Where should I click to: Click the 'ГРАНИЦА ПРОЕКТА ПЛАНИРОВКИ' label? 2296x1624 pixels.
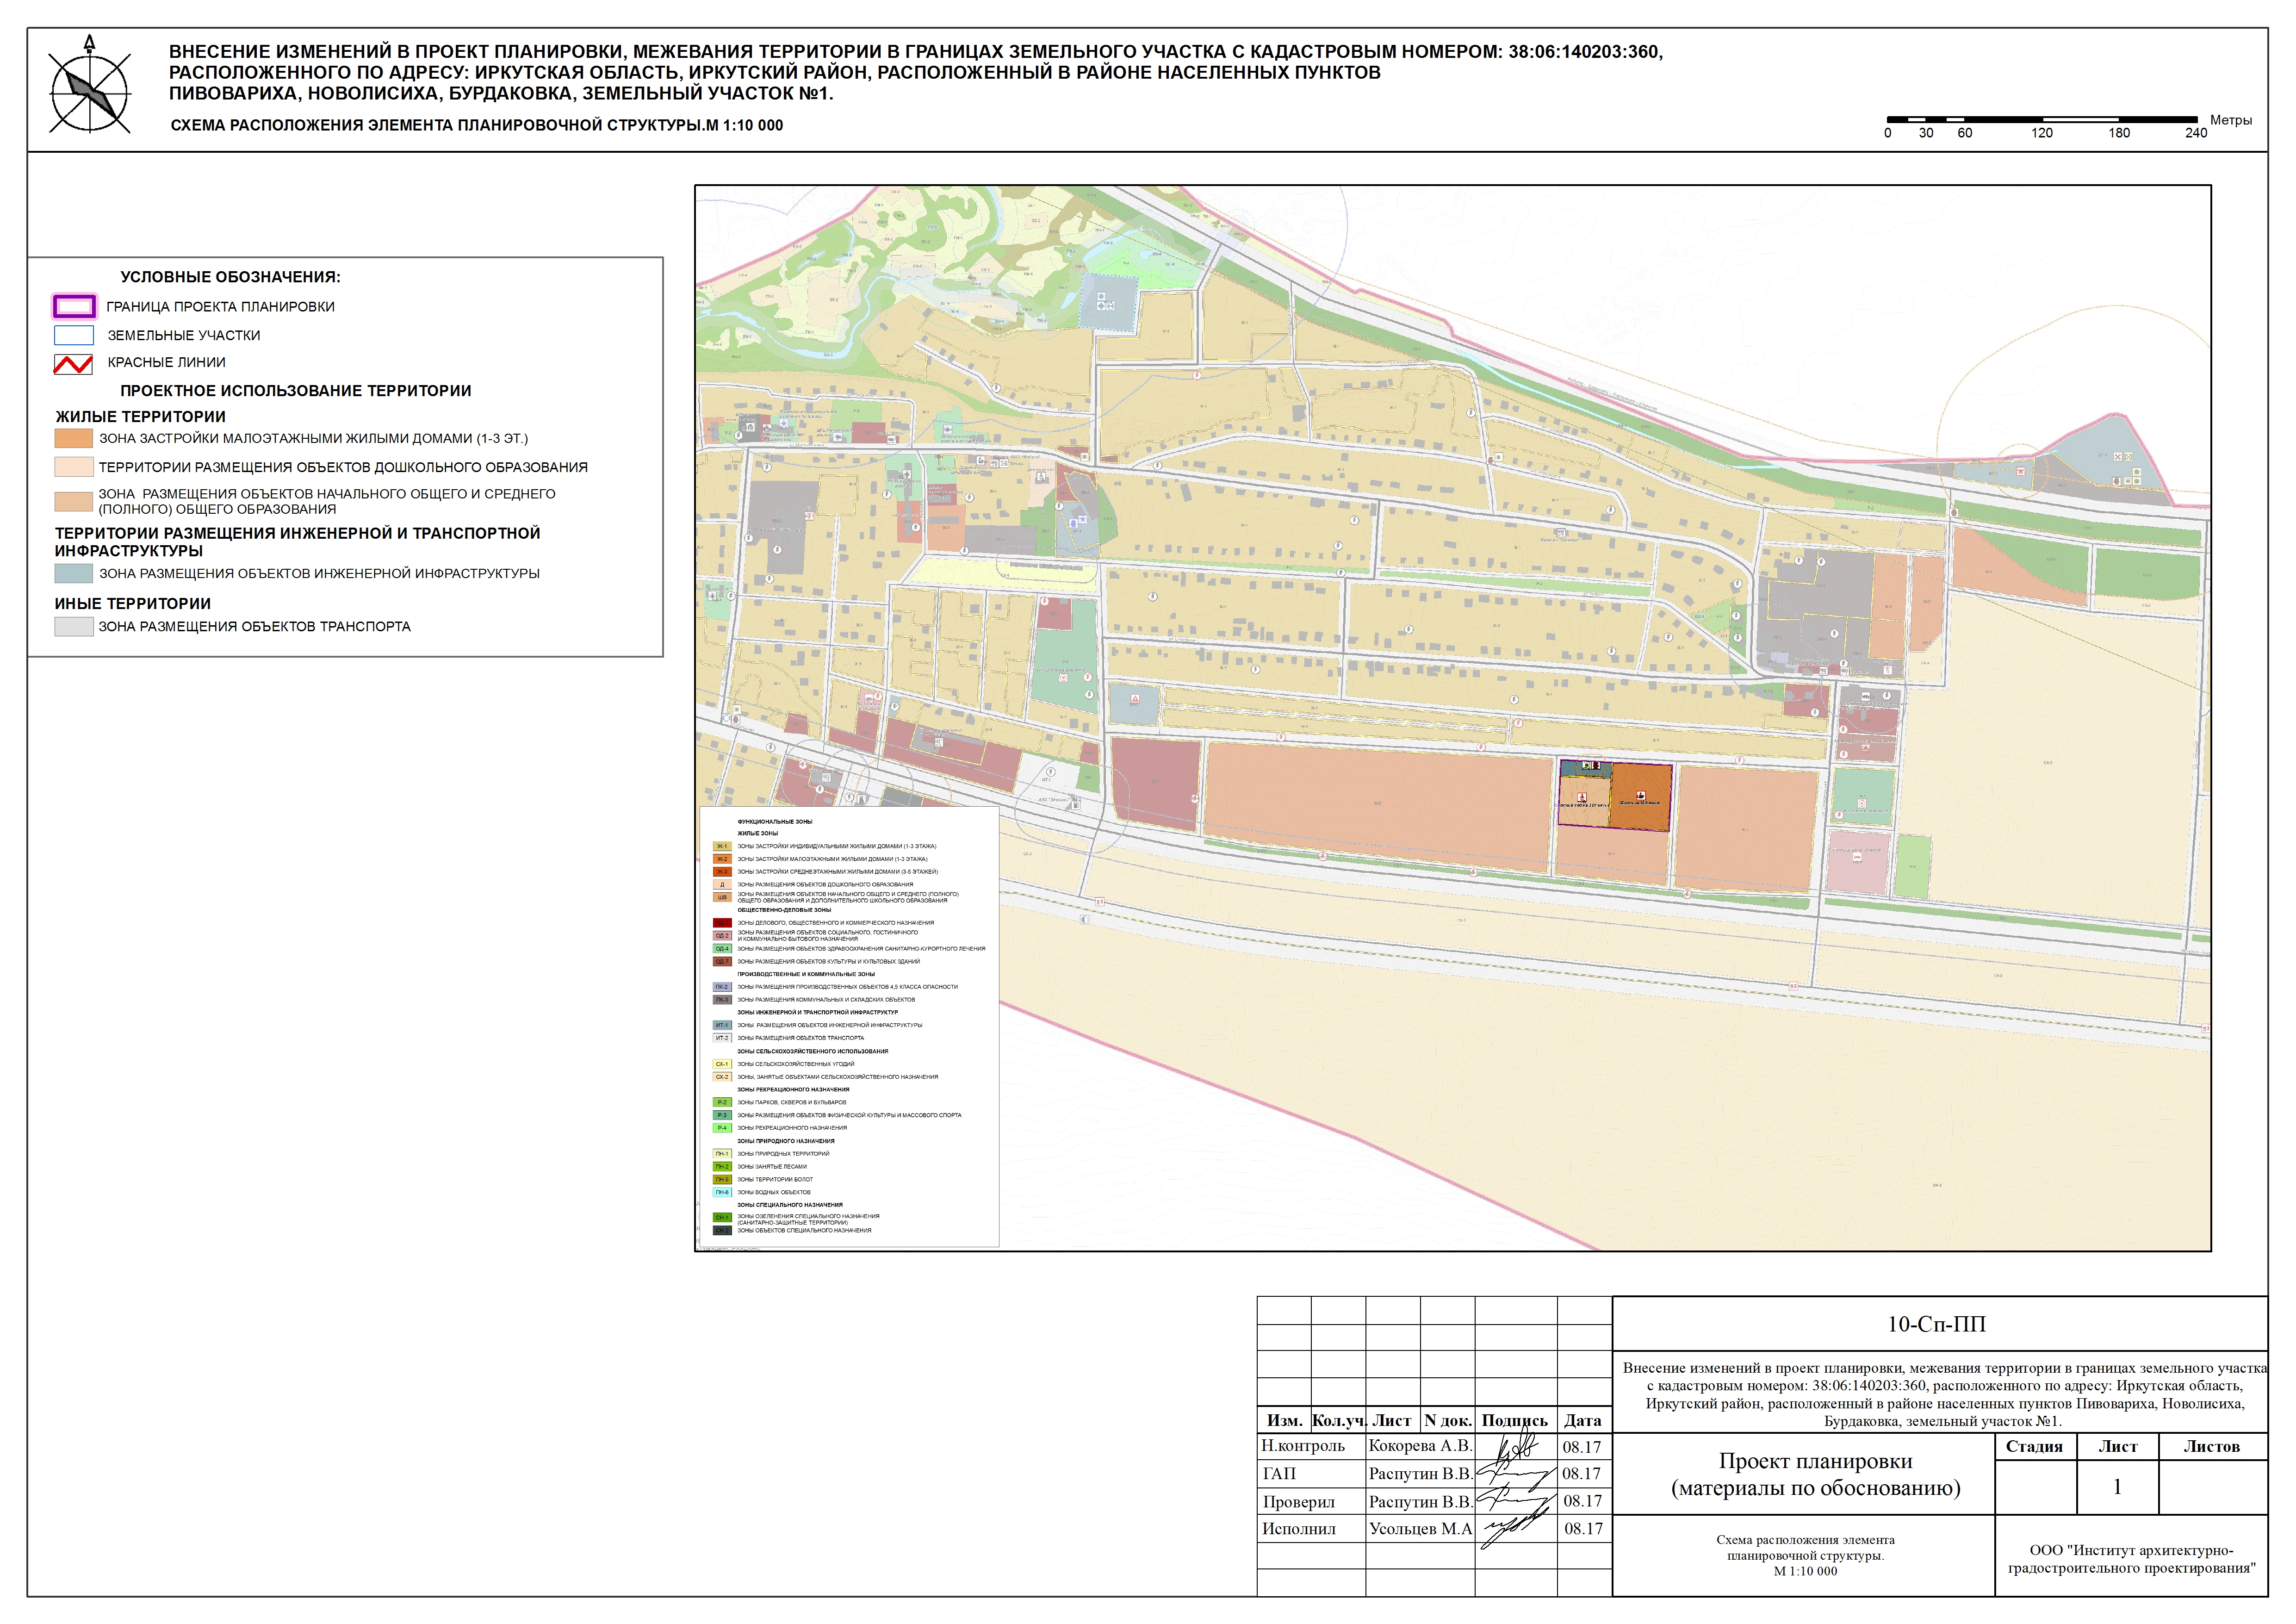[x=221, y=307]
